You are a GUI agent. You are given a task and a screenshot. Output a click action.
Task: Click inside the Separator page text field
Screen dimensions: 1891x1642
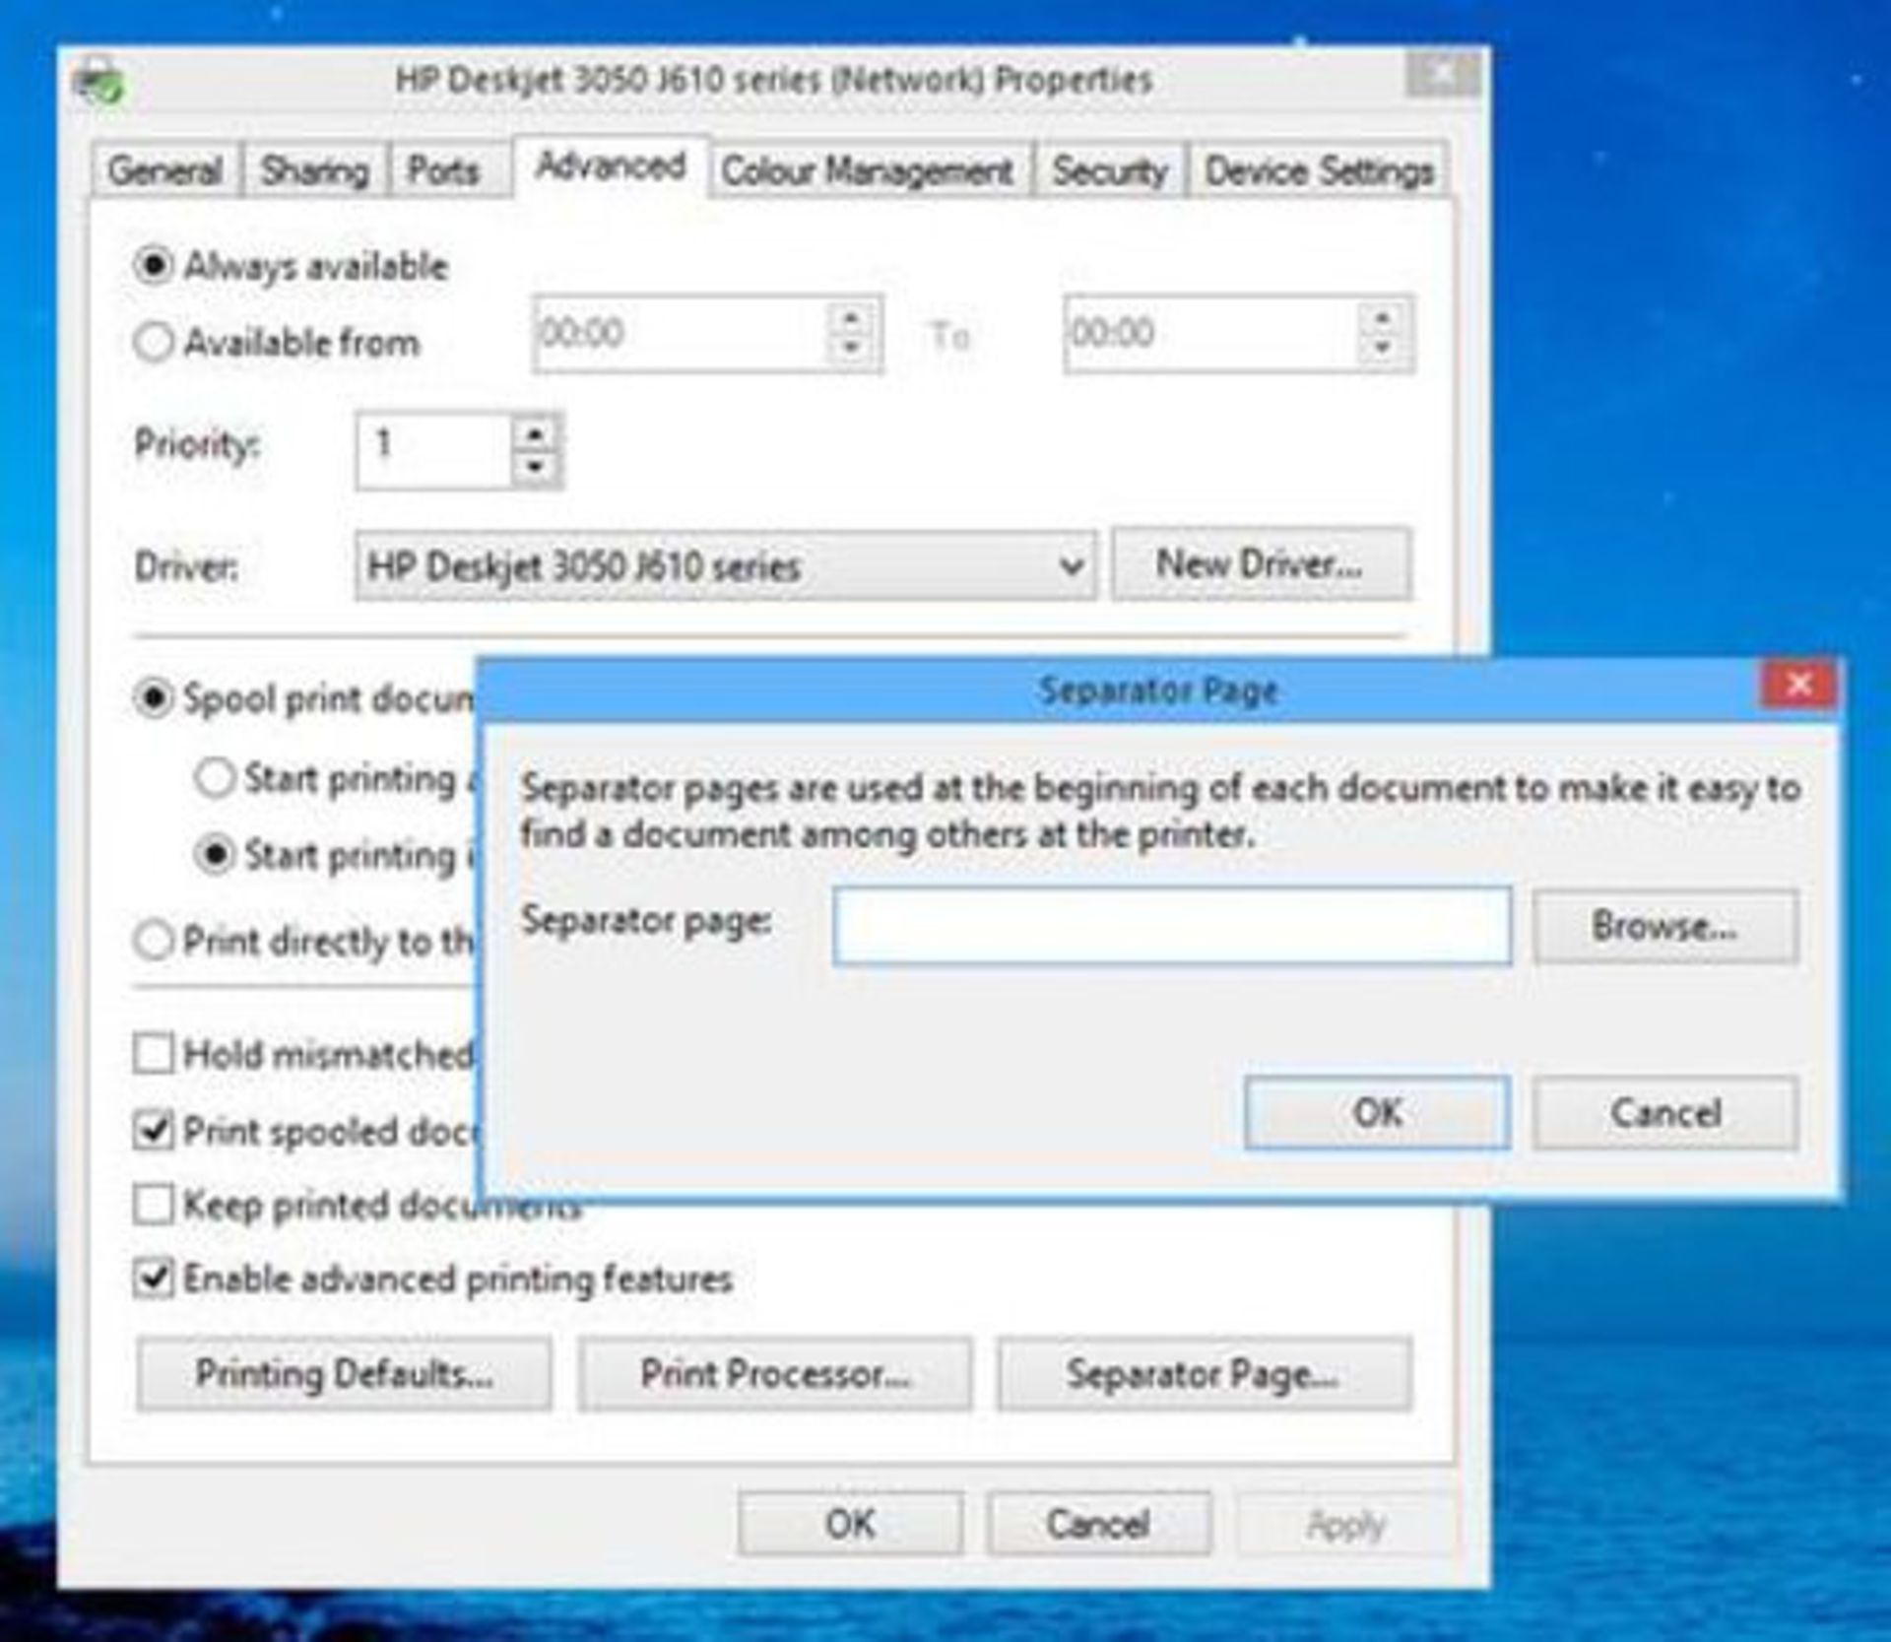click(1171, 926)
